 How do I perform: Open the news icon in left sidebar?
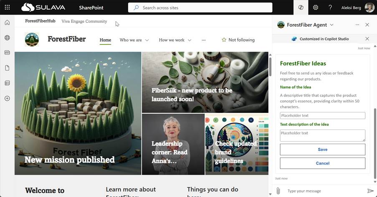(7, 52)
